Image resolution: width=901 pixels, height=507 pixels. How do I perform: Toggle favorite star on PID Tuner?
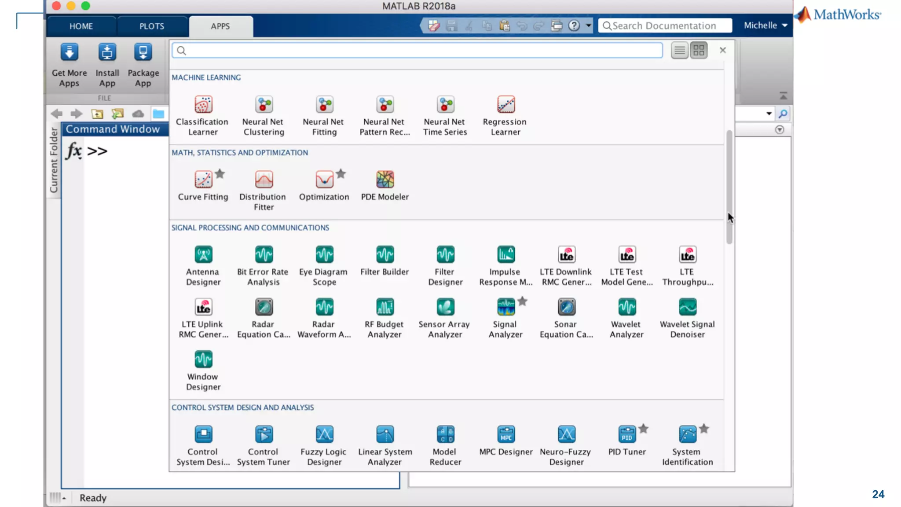(x=644, y=429)
